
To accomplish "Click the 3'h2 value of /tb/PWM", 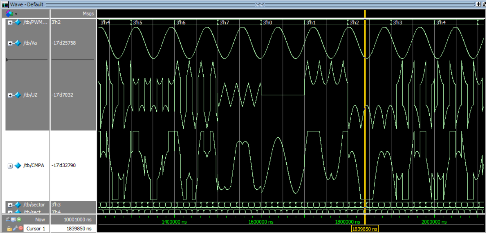I will (56, 22).
